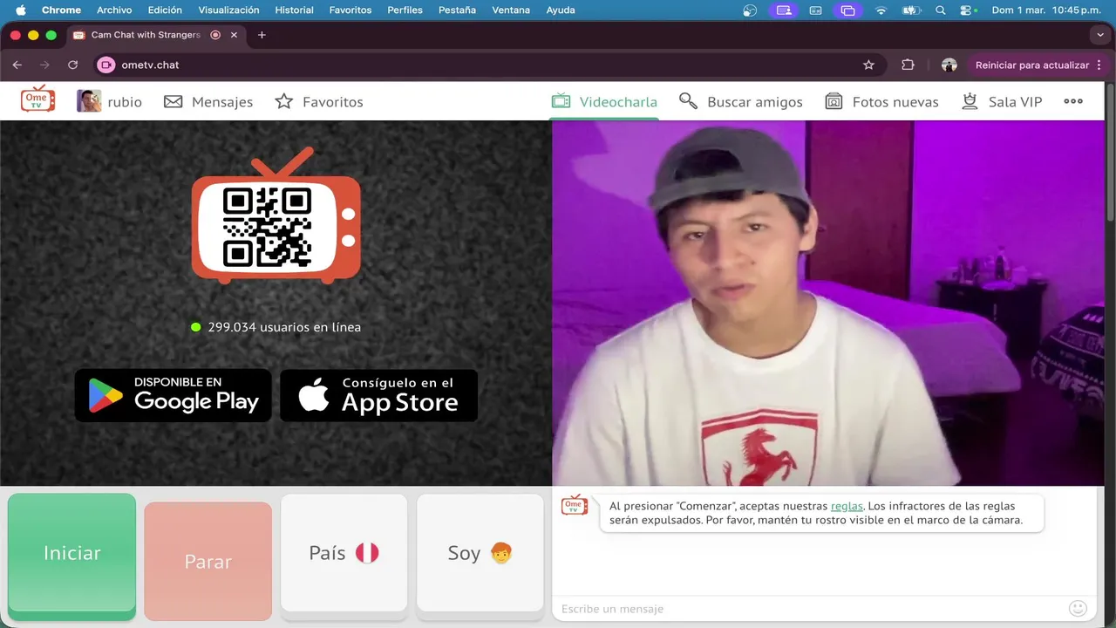The image size is (1116, 628).
Task: Switch to the Videocharla tab
Action: (x=604, y=102)
